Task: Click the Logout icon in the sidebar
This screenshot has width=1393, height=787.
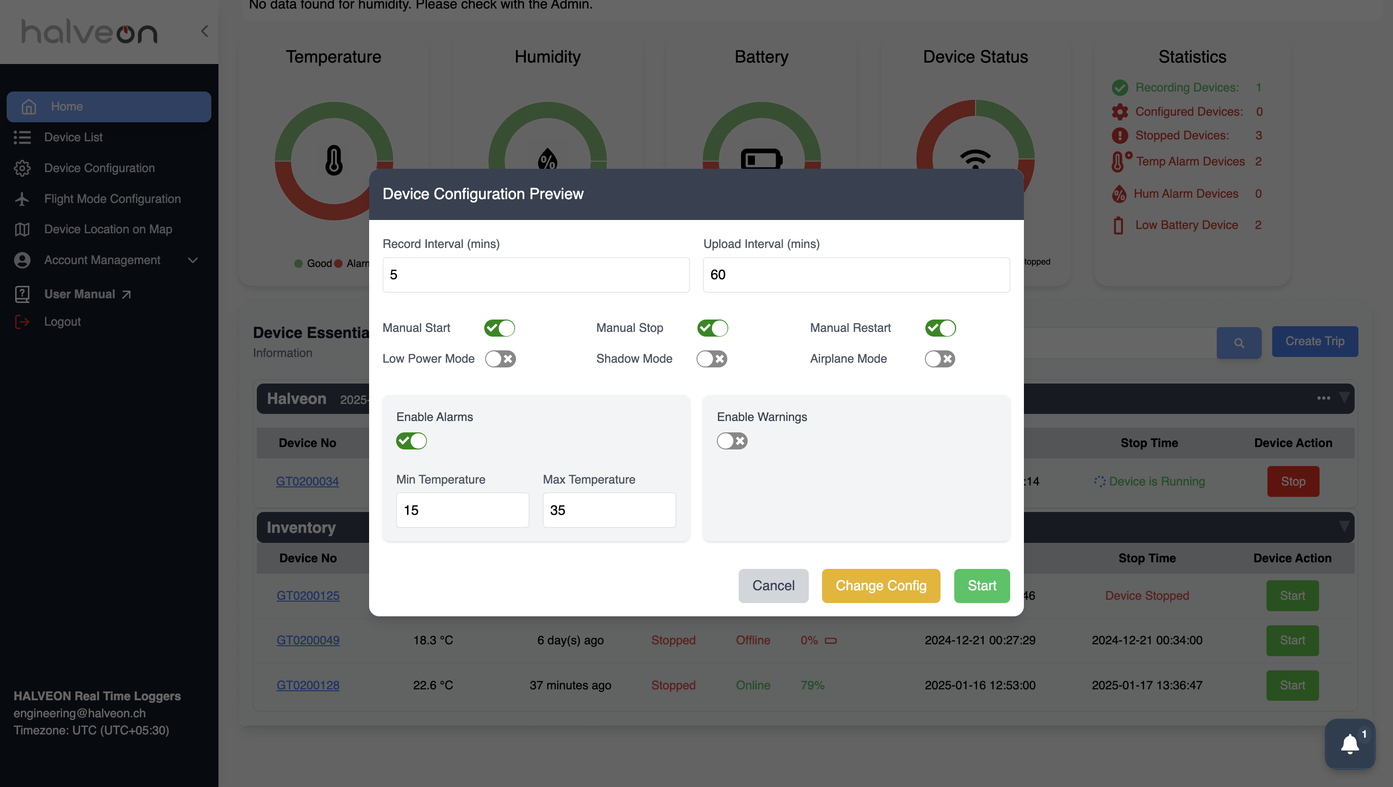Action: point(22,321)
